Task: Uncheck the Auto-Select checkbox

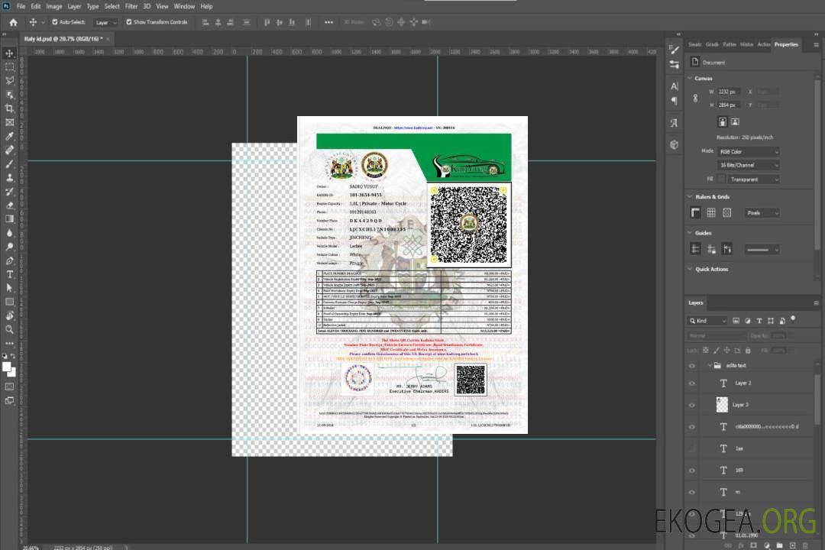Action: [55, 22]
